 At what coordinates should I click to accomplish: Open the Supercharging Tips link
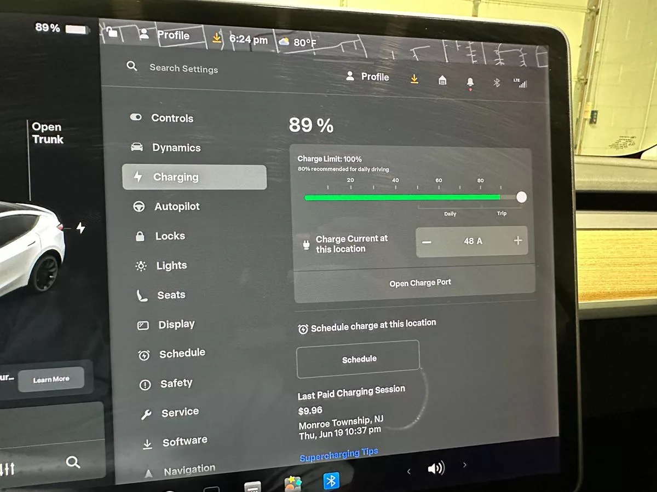[339, 455]
